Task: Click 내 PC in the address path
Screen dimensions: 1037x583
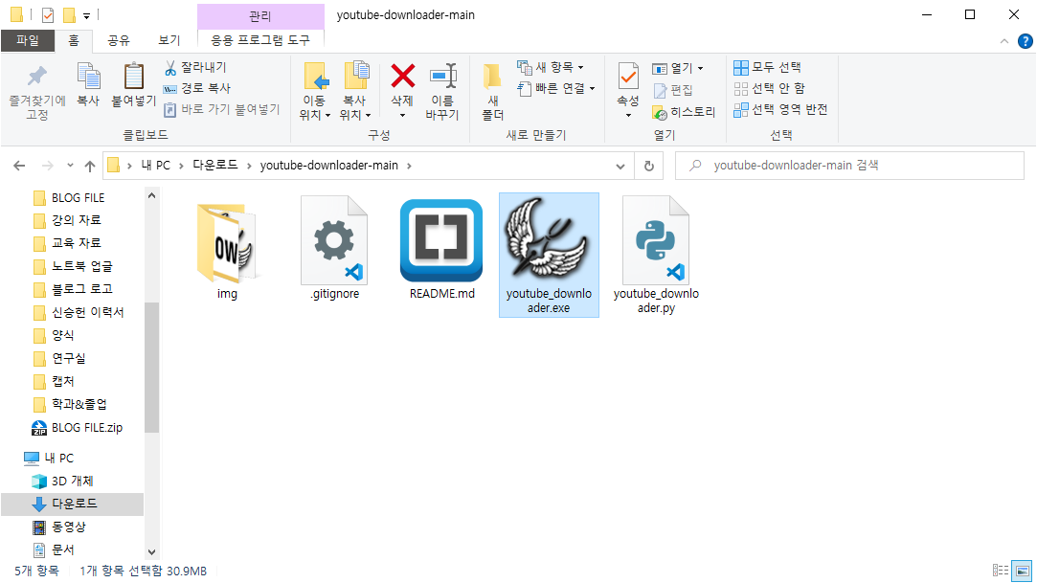Action: point(155,166)
